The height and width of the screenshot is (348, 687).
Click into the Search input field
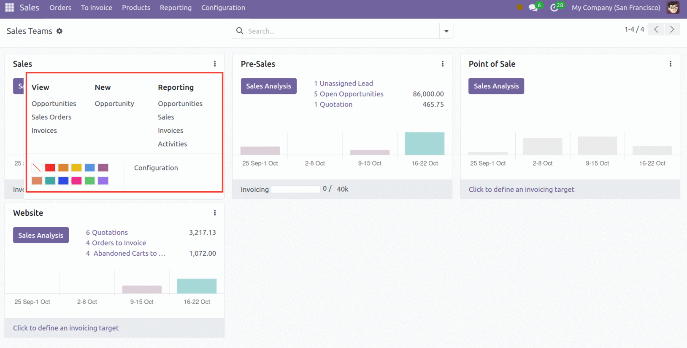[342, 31]
